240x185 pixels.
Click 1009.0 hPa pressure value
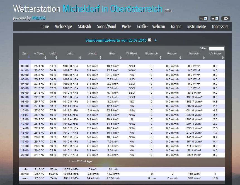70,66
